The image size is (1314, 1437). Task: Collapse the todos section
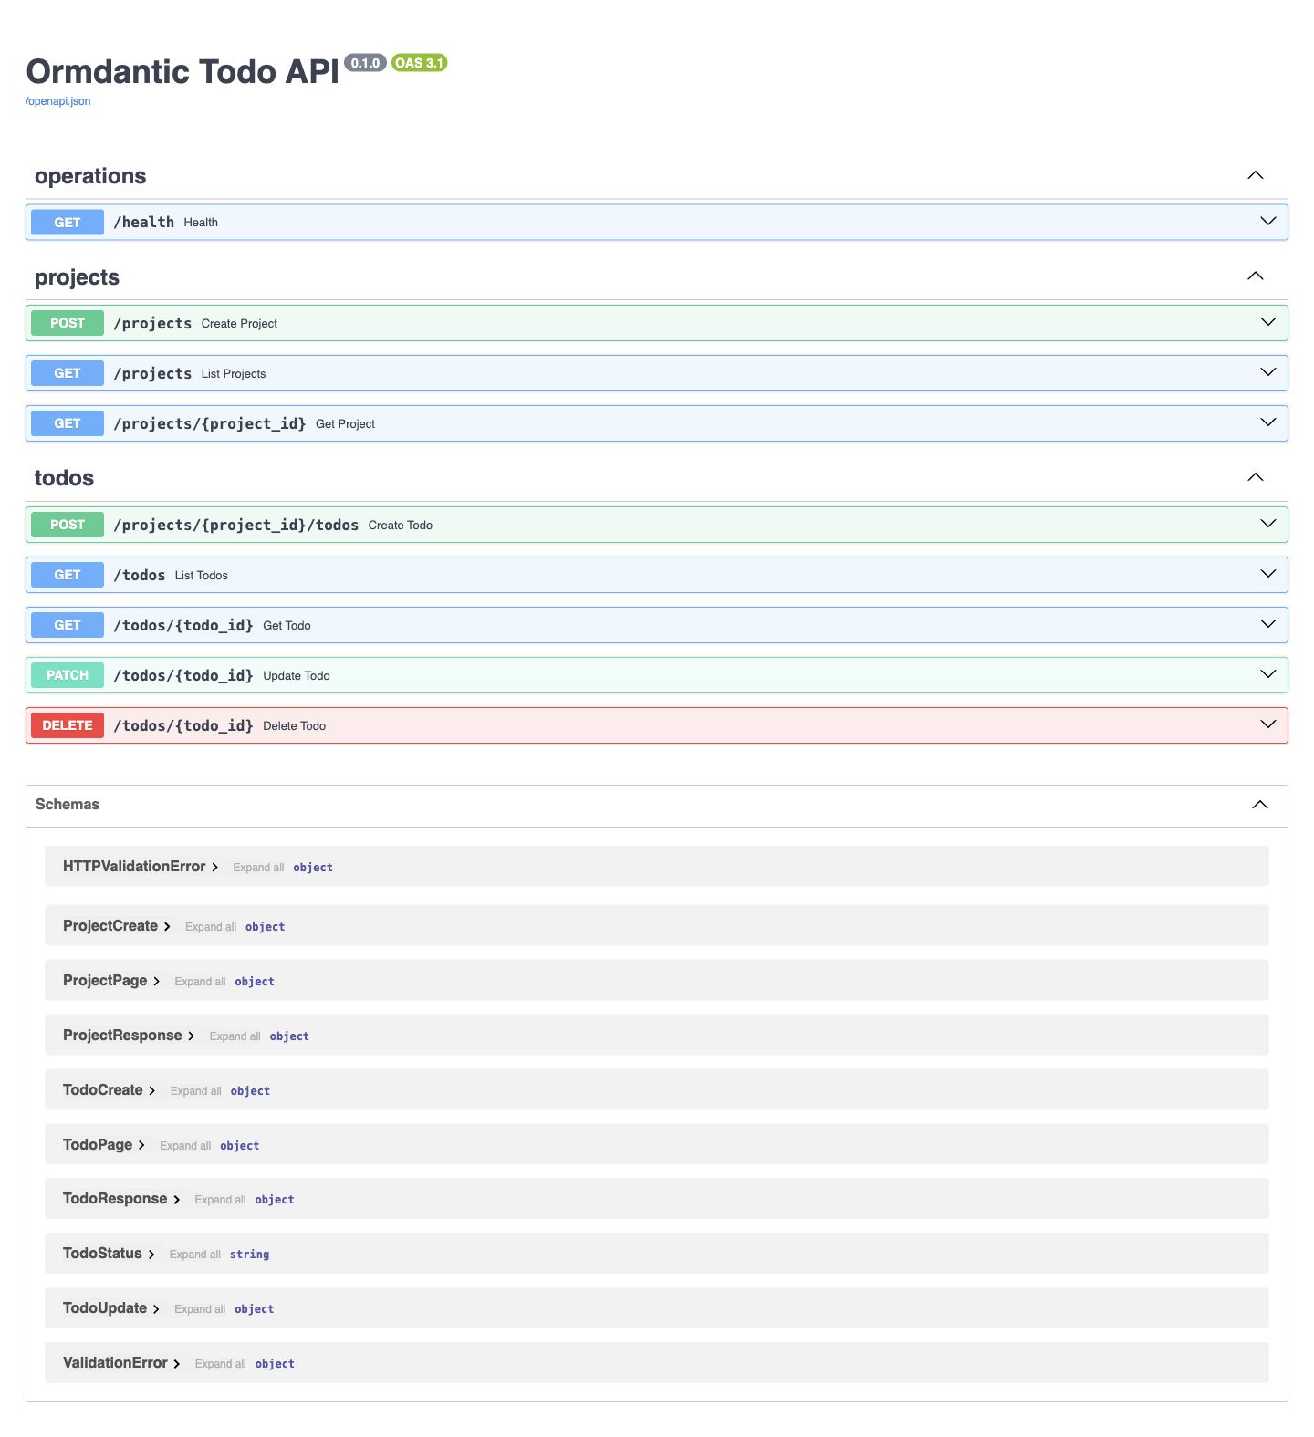point(1256,477)
